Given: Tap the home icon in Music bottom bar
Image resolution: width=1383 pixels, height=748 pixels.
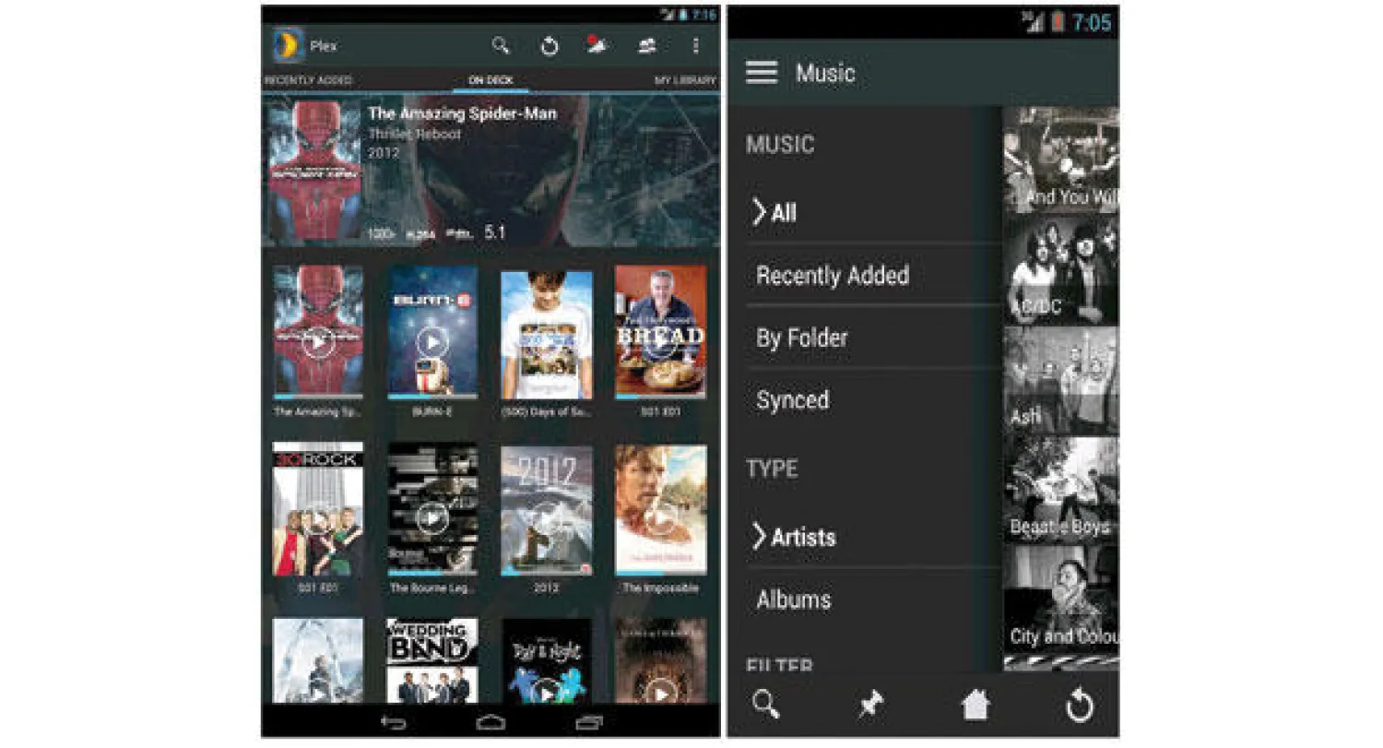Looking at the screenshot, I should coord(975,706).
